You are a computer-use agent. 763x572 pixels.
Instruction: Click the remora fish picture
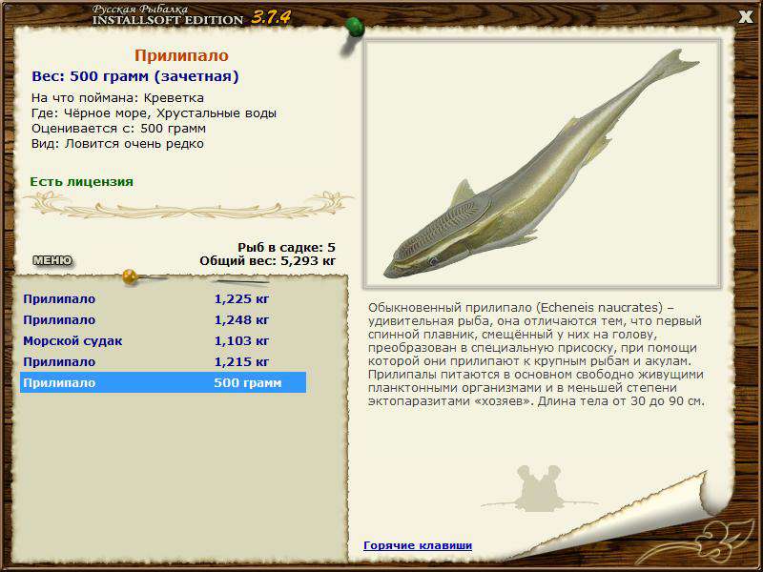click(542, 164)
